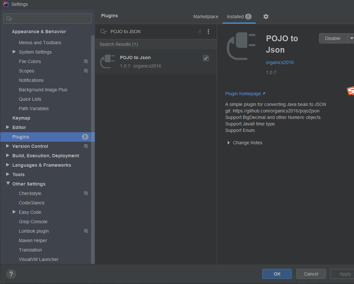This screenshot has width=354, height=284.
Task: Click the POJO to Json list plug icon
Action: tap(108, 61)
